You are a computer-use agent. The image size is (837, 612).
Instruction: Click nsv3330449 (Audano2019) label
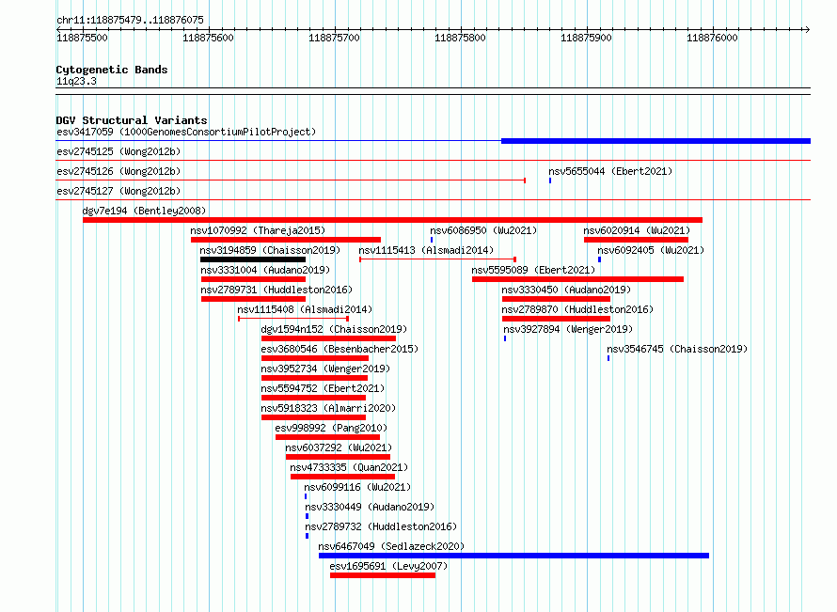(370, 507)
